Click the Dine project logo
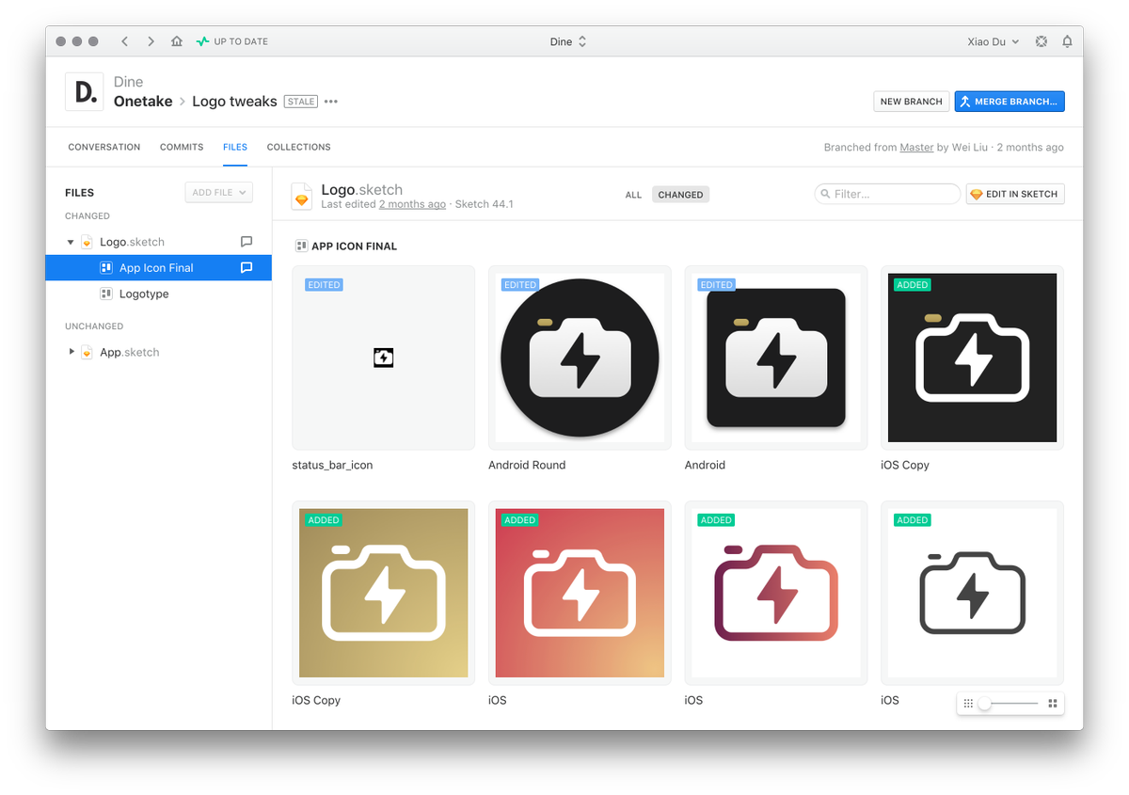This screenshot has height=795, width=1129. pyautogui.click(x=85, y=91)
